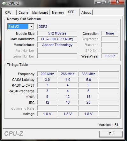The image size is (127, 141).
Task: Click the 1.8 V voltage under 333 MHz
Action: [88, 114]
